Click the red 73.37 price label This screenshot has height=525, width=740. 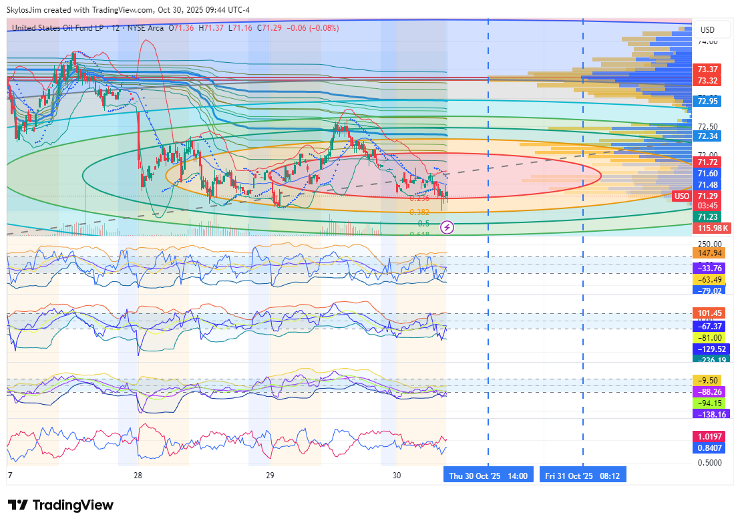coord(708,69)
